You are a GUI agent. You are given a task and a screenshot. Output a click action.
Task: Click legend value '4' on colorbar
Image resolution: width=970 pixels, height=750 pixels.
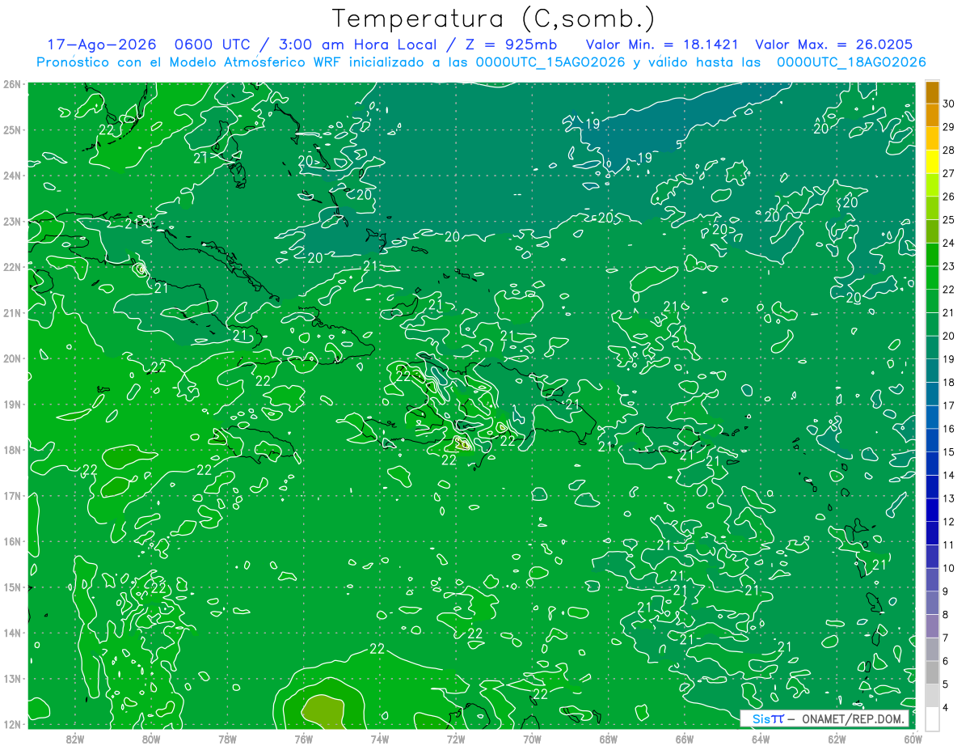tap(946, 707)
